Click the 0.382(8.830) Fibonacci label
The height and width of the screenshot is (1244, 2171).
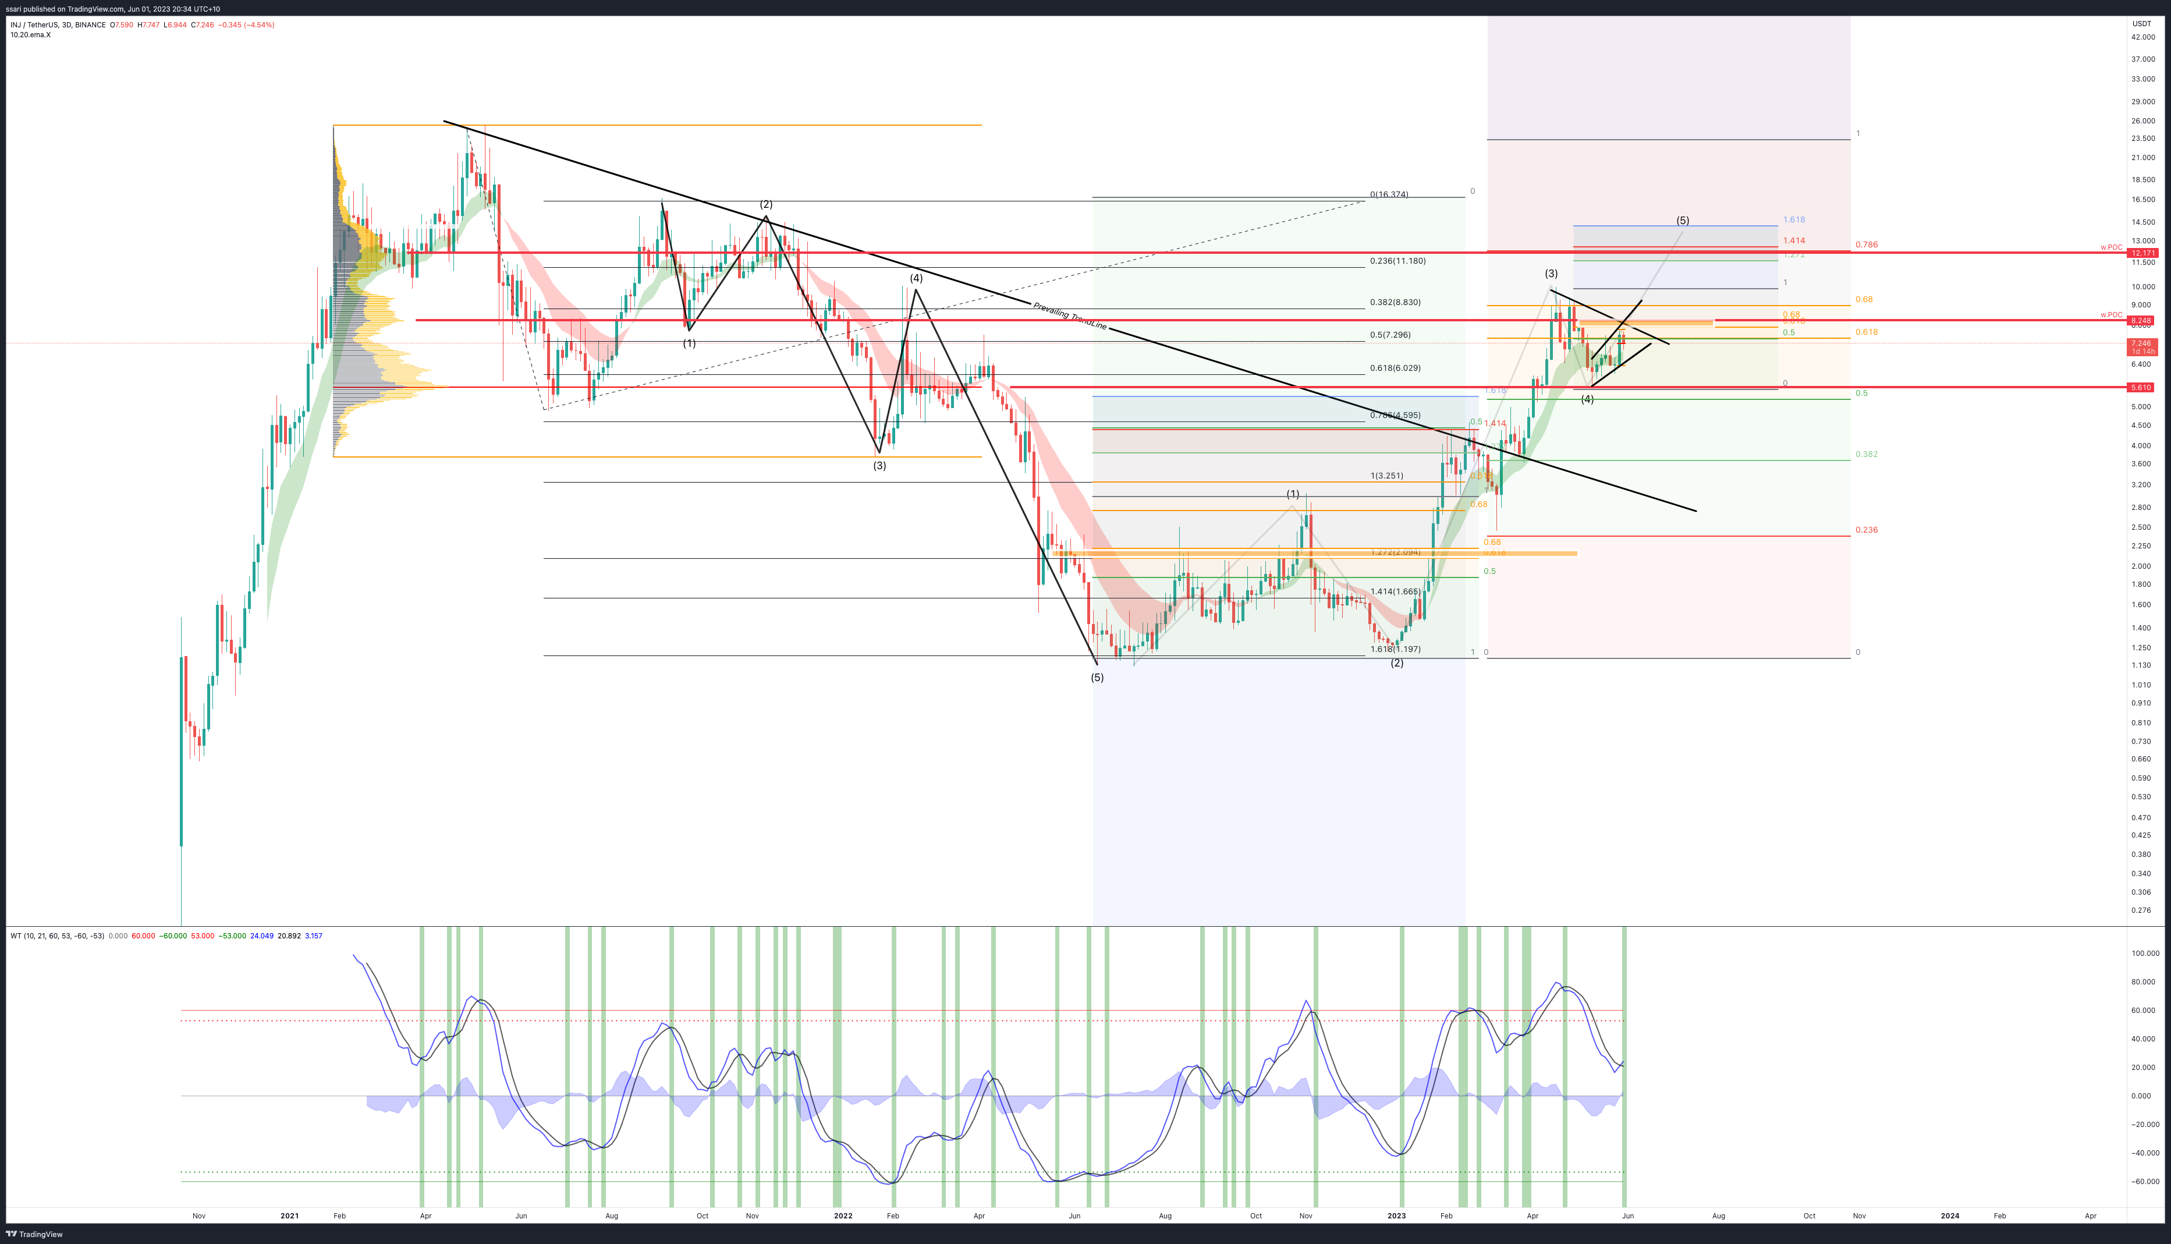1395,303
